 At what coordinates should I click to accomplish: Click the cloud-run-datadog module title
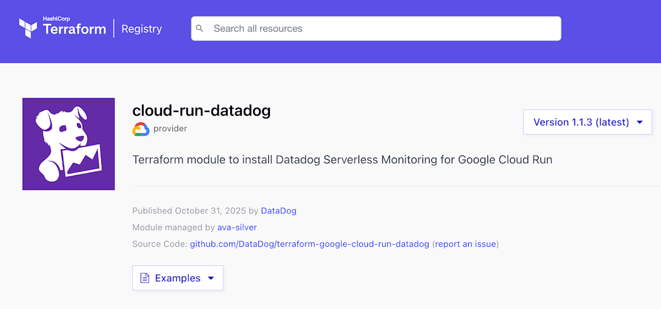pyautogui.click(x=202, y=111)
